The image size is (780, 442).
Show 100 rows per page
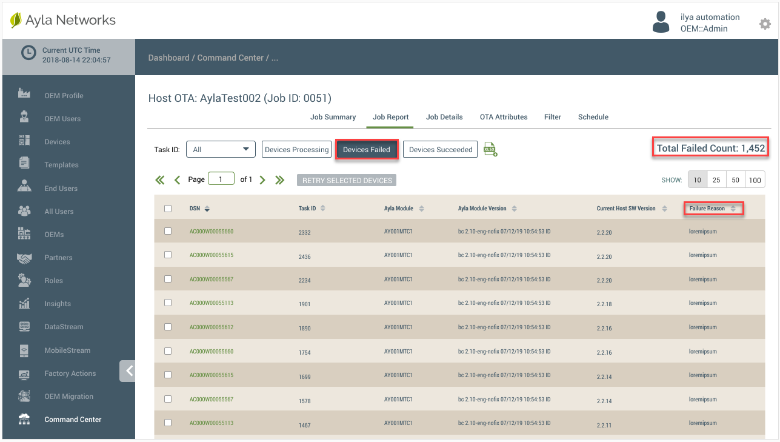(x=755, y=180)
